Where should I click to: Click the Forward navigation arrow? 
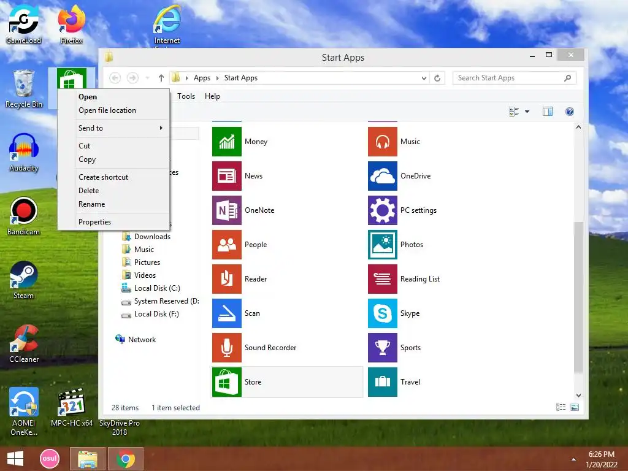click(132, 78)
